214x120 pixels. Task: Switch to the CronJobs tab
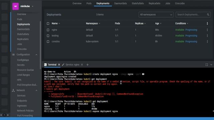tap(180, 3)
